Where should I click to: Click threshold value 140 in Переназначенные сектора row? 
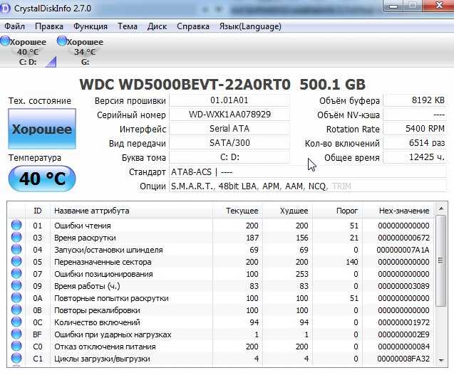[352, 262]
